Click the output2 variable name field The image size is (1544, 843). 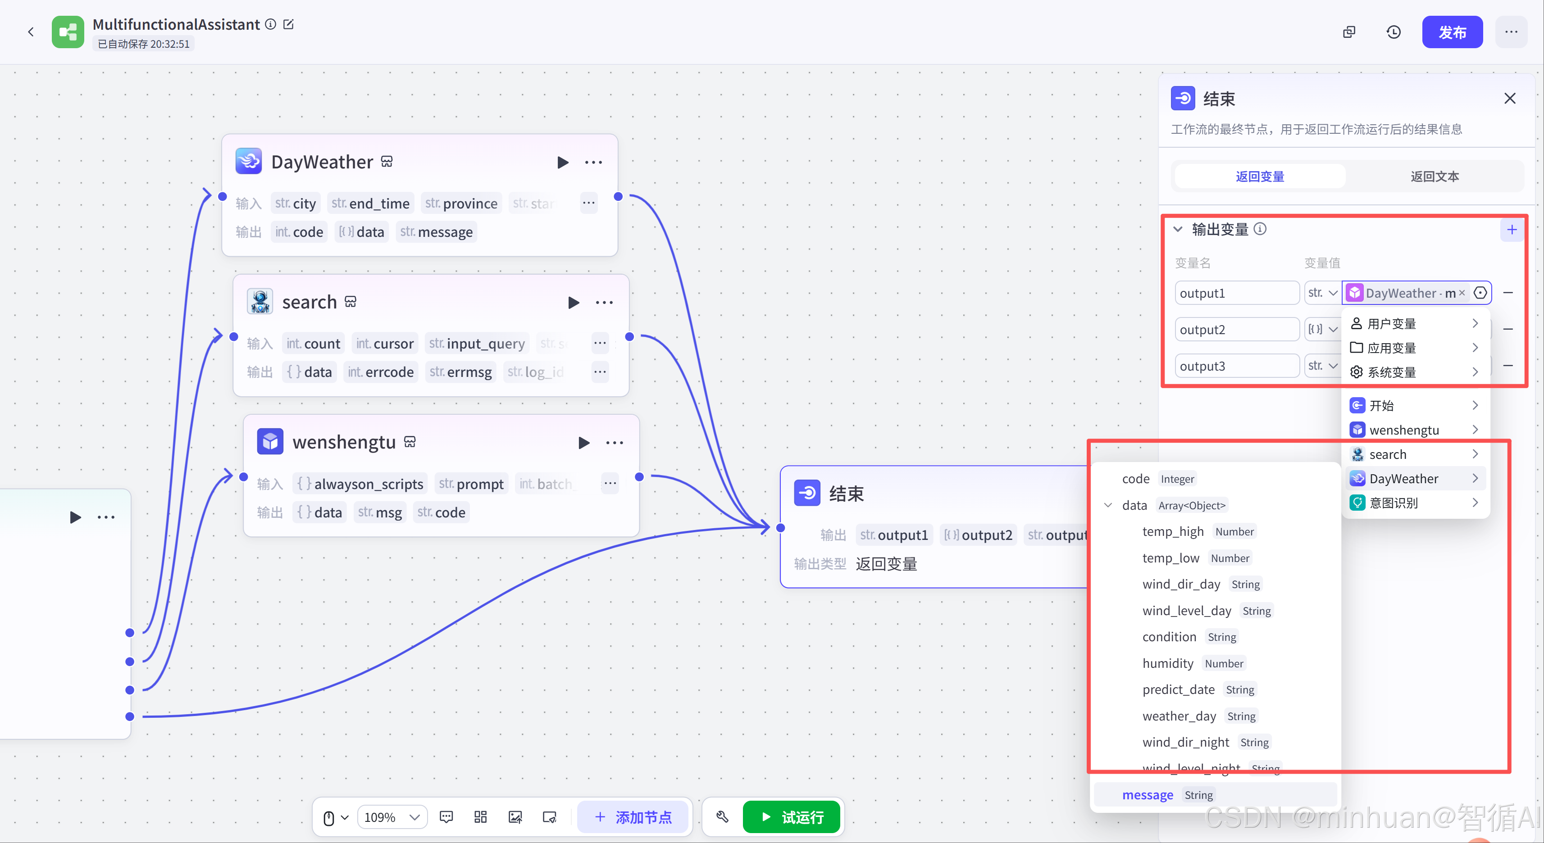(1237, 330)
